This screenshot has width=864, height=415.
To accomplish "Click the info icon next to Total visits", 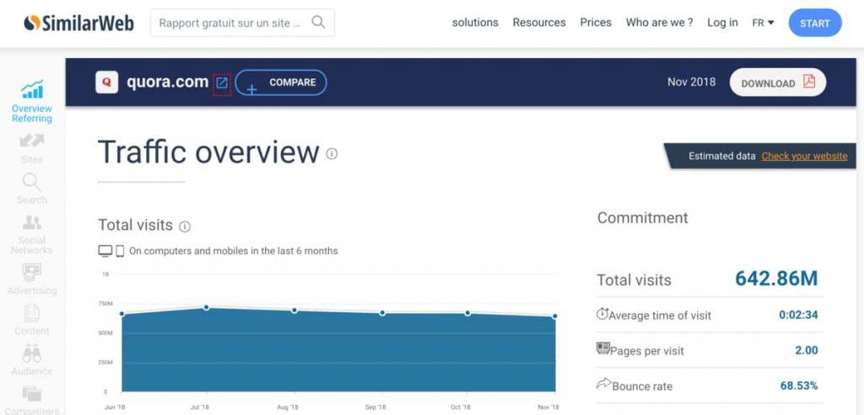I will coord(185,226).
